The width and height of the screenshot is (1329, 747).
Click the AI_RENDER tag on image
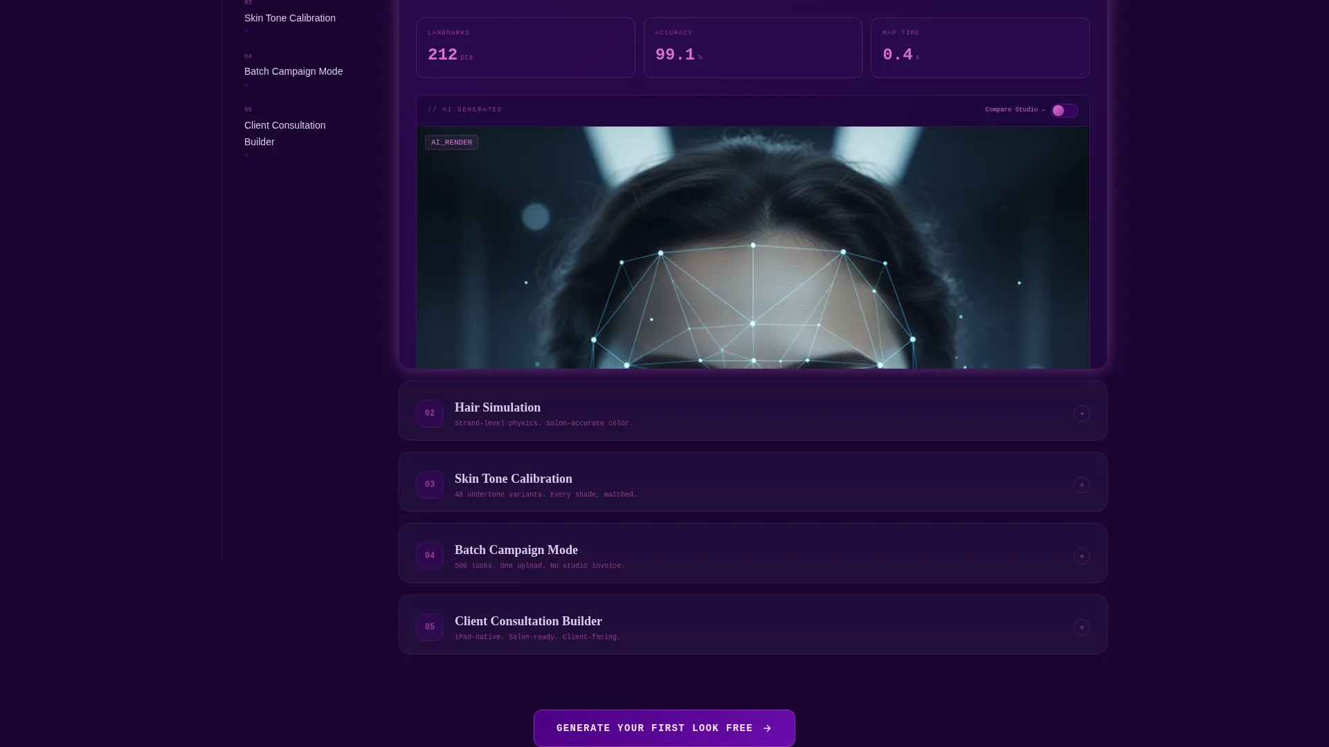coord(451,142)
